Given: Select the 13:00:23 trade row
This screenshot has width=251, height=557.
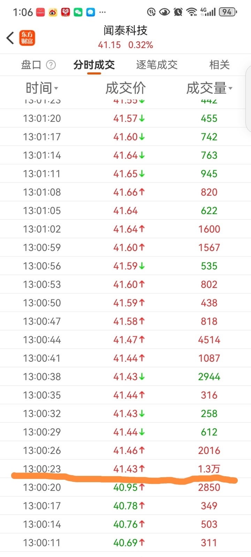Looking at the screenshot, I should 125,469.
